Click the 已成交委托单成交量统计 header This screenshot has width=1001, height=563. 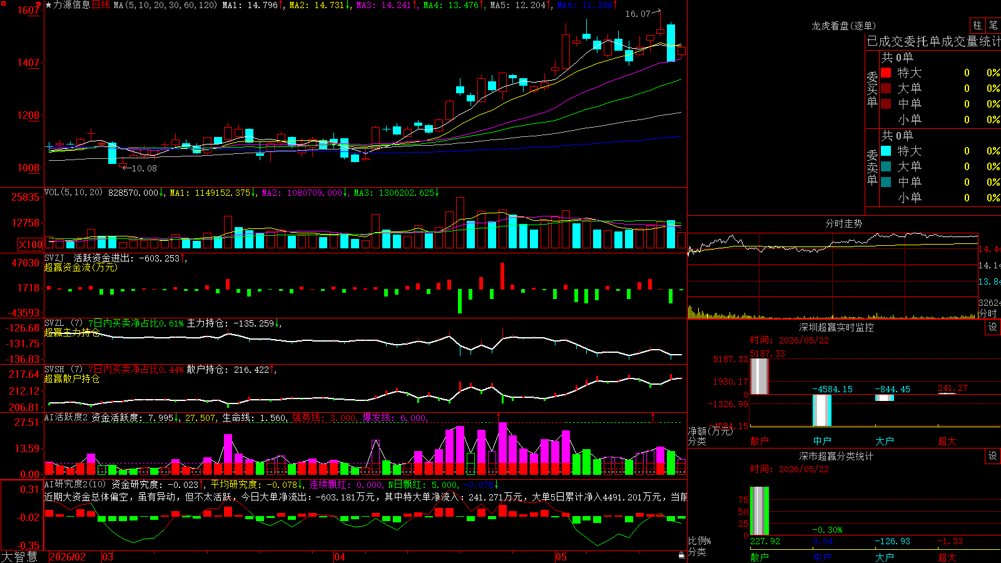933,41
